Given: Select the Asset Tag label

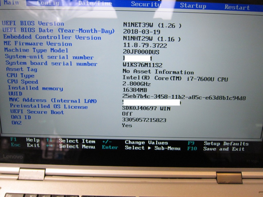Looking at the screenshot, I should [x=22, y=69].
